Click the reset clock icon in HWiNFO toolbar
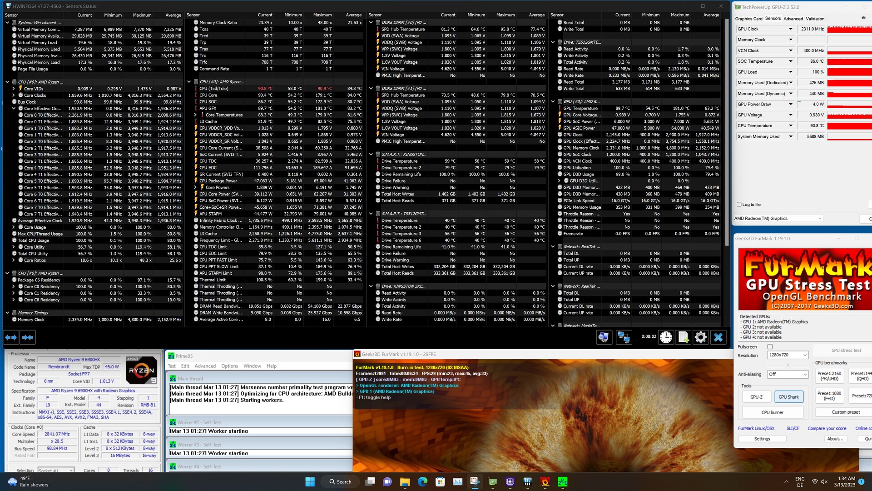Viewport: 872px width, 491px height. pos(666,337)
